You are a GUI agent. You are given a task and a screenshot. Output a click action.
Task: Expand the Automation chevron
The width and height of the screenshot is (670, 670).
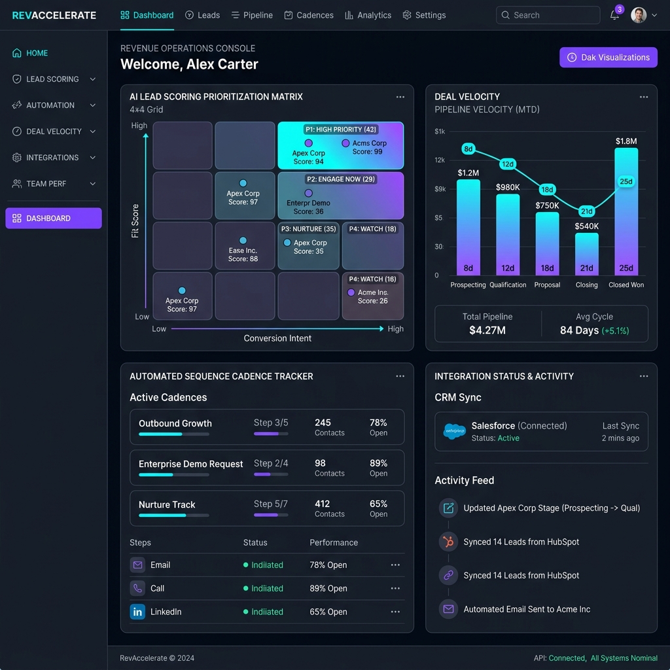click(93, 105)
